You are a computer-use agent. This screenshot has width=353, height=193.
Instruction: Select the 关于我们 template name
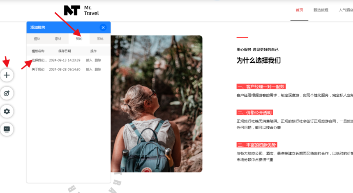[x=38, y=69]
